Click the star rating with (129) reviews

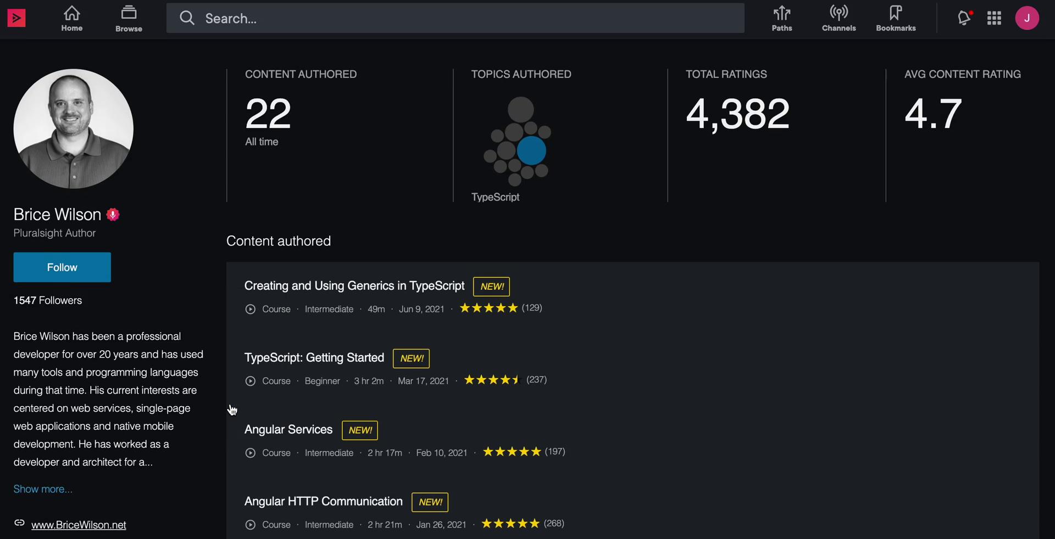[488, 308]
